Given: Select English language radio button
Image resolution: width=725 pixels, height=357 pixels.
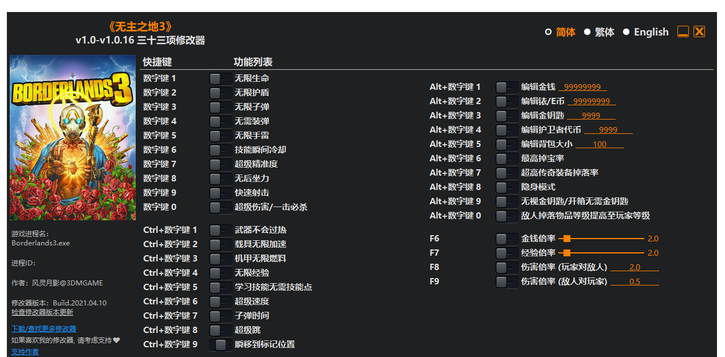Looking at the screenshot, I should click(626, 32).
